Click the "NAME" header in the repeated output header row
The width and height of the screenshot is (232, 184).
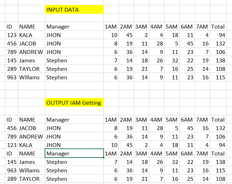(x=31, y=153)
